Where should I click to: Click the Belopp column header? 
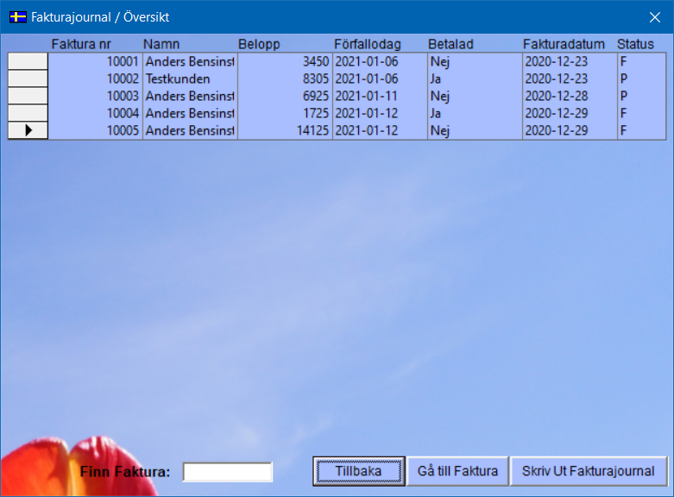[x=260, y=44]
